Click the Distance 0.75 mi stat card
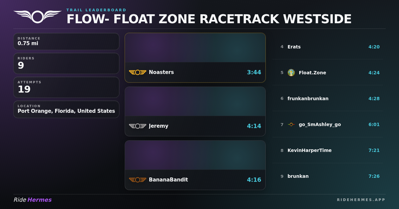 [66, 41]
